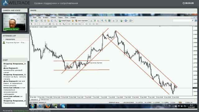
Task: Switch timeframe to M5
Action: tap(72, 24)
